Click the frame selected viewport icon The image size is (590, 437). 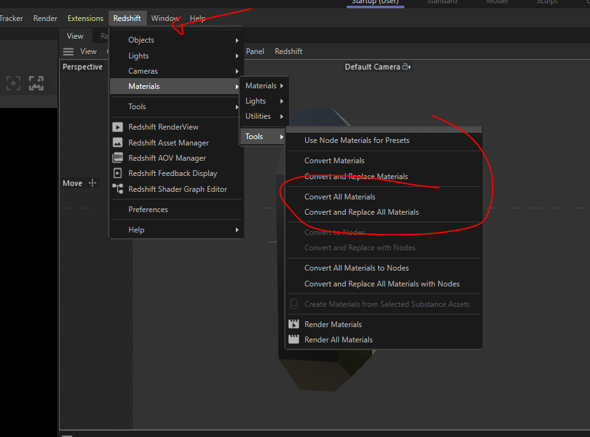pyautogui.click(x=13, y=83)
